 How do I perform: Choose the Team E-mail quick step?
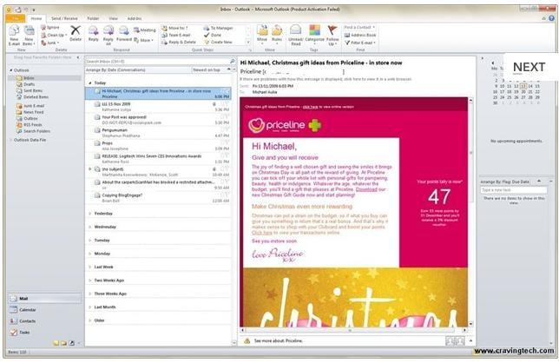pos(176,35)
